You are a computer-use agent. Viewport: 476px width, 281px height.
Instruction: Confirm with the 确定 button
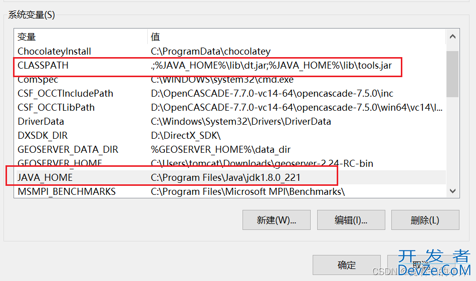click(x=346, y=265)
